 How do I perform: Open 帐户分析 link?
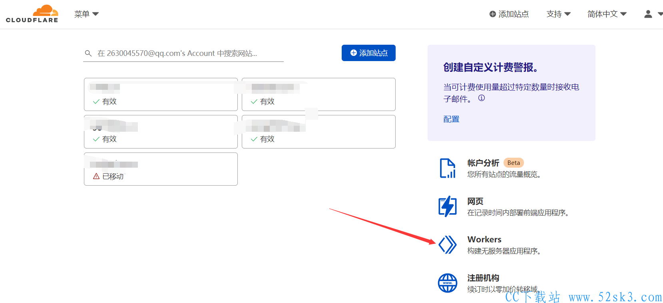click(483, 163)
